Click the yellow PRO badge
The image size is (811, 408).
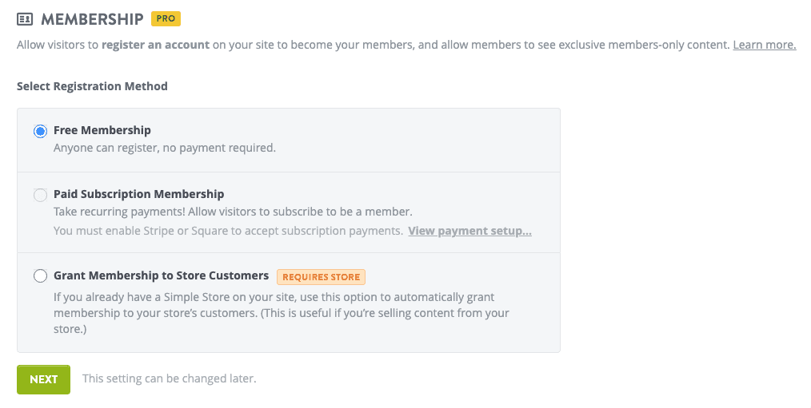(166, 18)
